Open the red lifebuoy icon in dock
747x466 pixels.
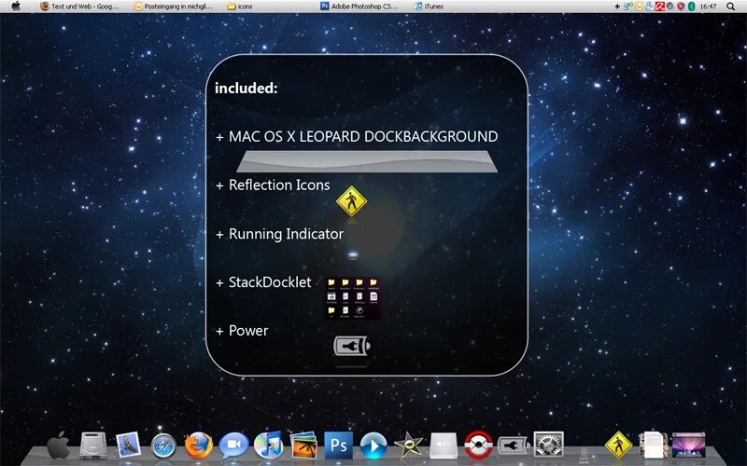point(478,445)
